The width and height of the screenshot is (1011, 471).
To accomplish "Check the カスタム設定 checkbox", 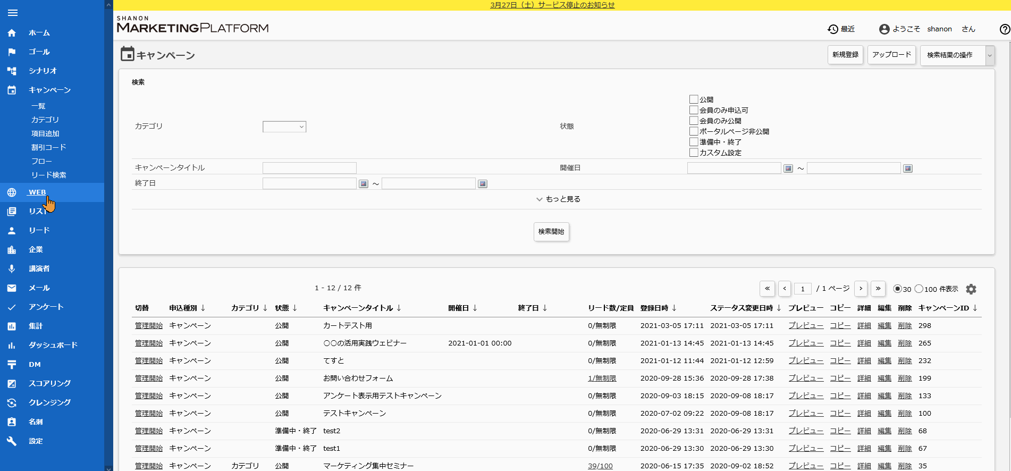I will (694, 153).
